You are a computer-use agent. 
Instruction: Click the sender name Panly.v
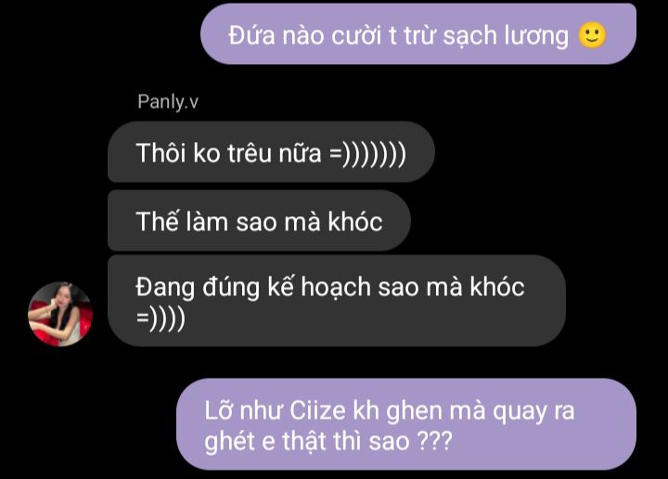168,101
